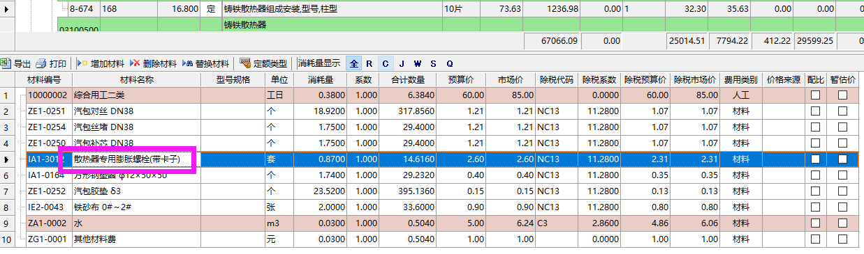Check 配比 box for ZE1-0250 汽包补芯 row
Screen dimensions: 864x254
[x=815, y=143]
